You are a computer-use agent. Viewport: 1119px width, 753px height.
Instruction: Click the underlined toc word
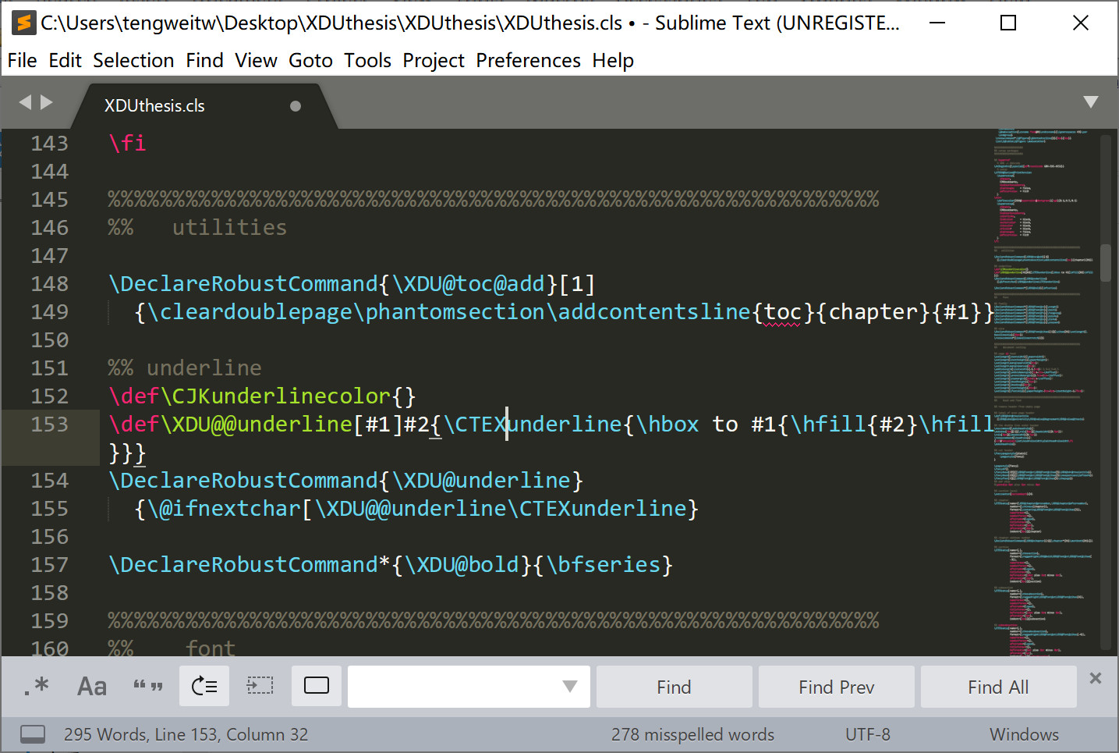(782, 312)
